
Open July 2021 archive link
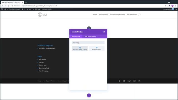tap(42, 48)
